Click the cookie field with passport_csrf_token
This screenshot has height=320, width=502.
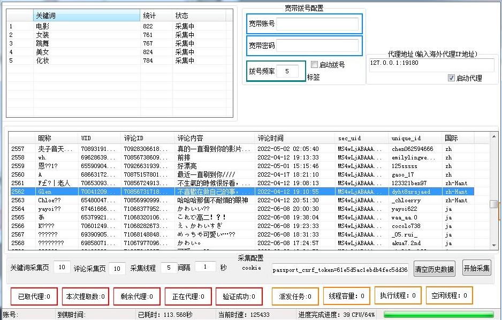[340, 270]
